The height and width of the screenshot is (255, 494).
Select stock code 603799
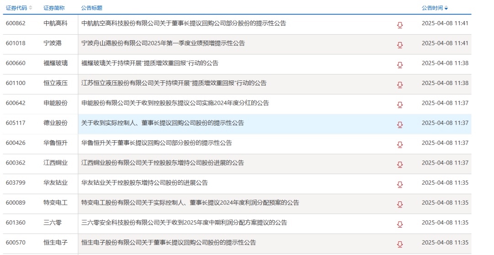coord(16,183)
